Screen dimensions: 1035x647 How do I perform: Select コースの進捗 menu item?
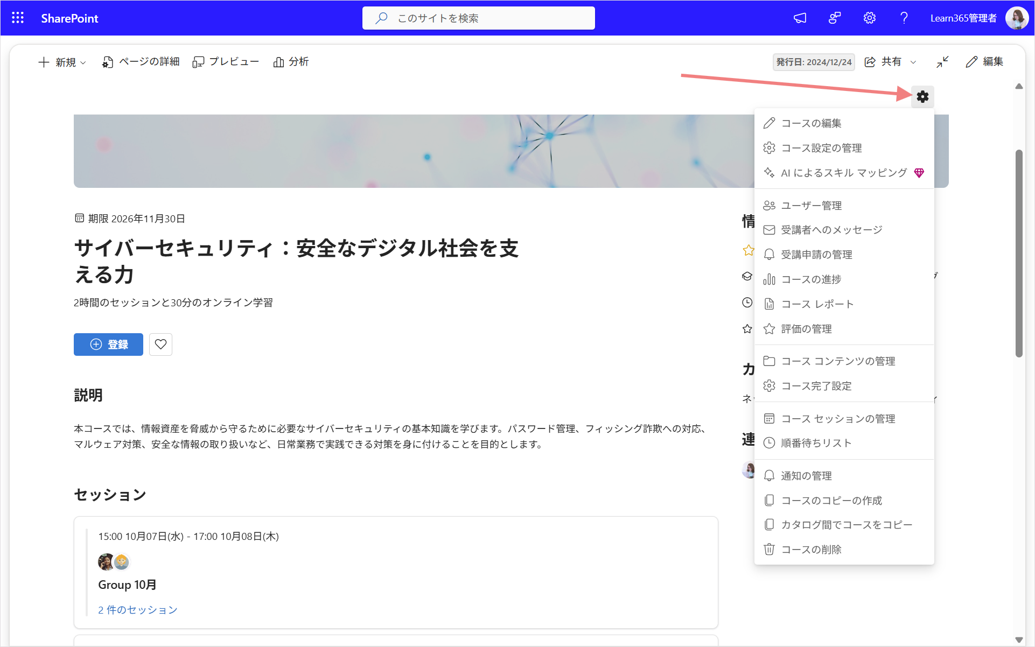coord(844,279)
